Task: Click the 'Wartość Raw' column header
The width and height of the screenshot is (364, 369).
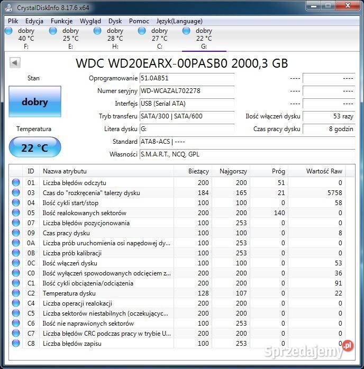Action: [317, 171]
